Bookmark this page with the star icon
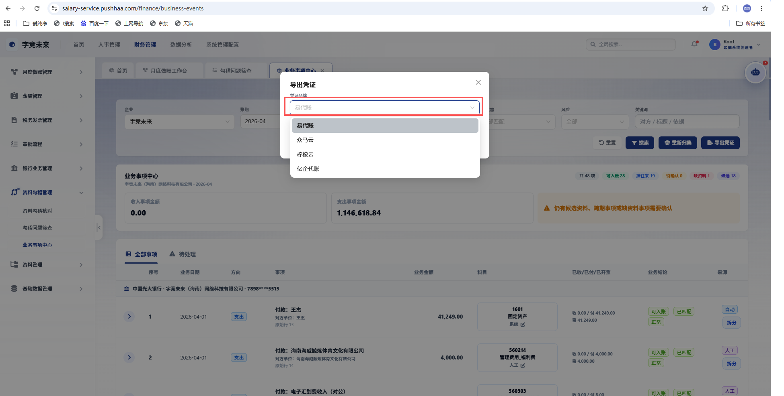Image resolution: width=784 pixels, height=396 pixels. [x=705, y=8]
